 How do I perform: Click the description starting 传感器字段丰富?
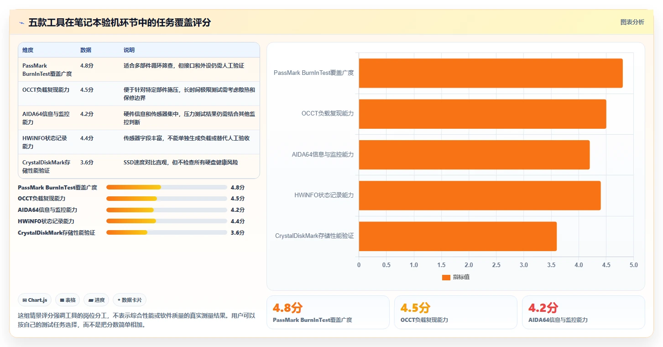pos(187,138)
